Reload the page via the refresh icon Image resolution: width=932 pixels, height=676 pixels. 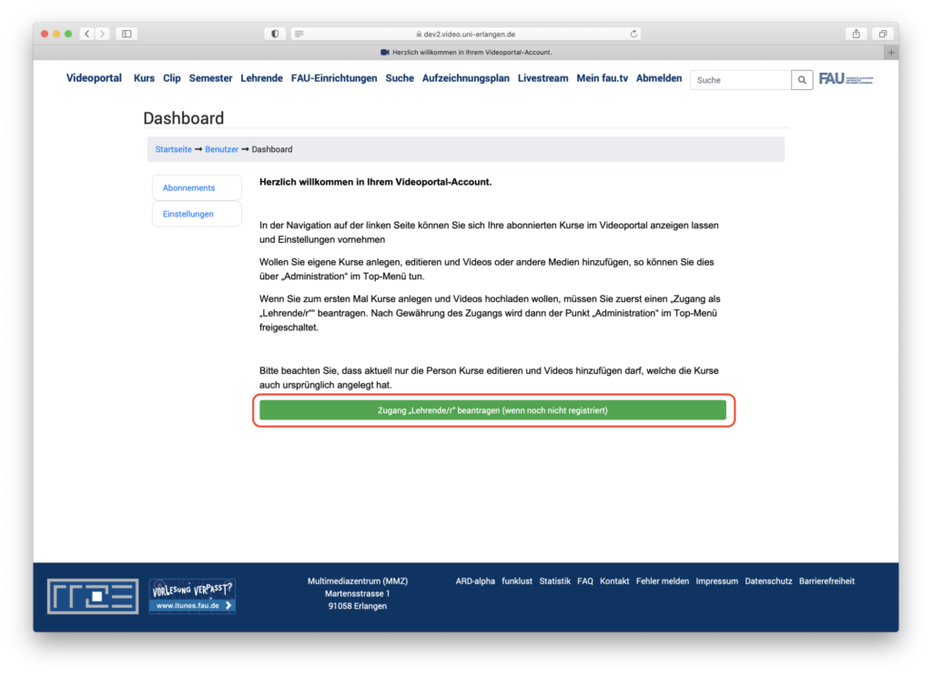(x=633, y=33)
